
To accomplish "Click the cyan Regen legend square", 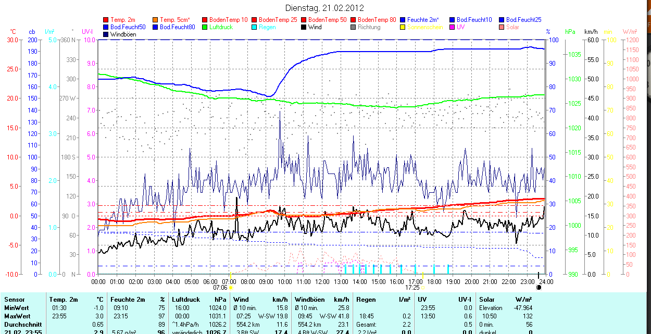I will (x=255, y=27).
